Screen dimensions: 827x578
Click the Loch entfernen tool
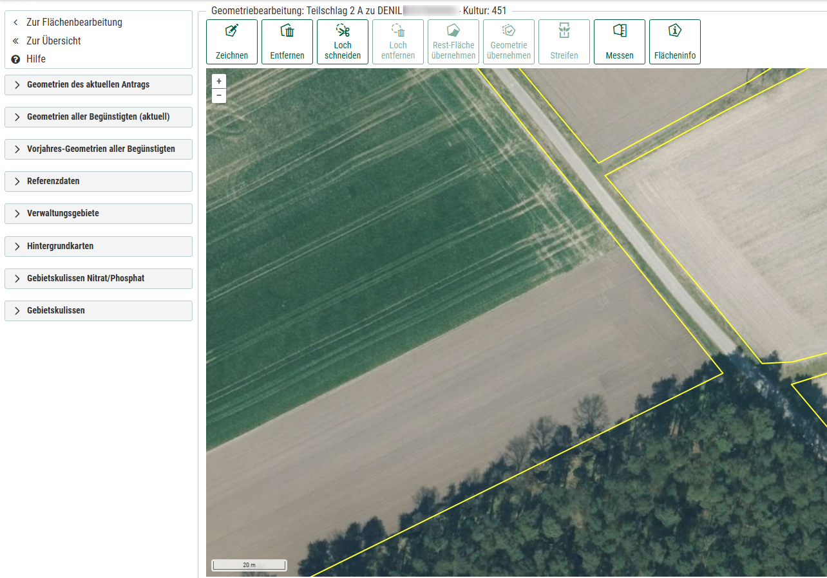tap(398, 42)
